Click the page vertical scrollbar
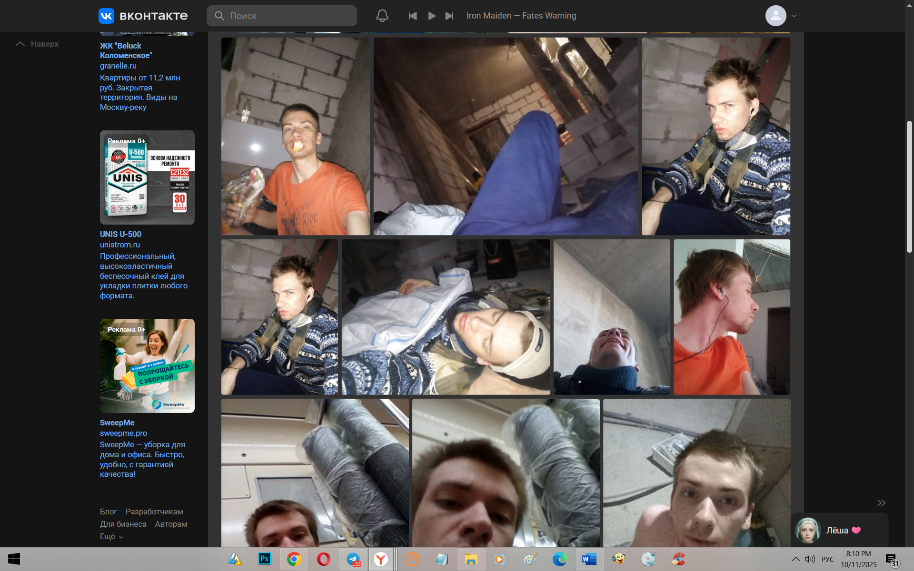 point(909,187)
